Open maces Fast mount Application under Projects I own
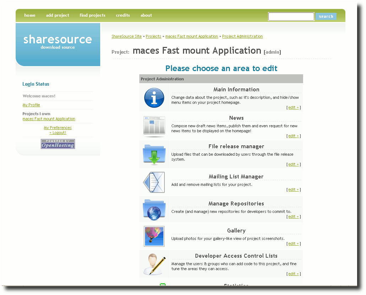366x295 pixels. click(x=49, y=119)
